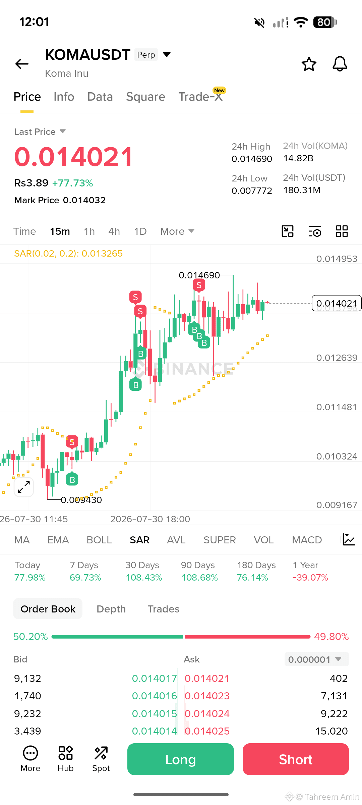Select ask price 0.014021 in order book
Image resolution: width=362 pixels, height=805 pixels.
pyautogui.click(x=207, y=678)
